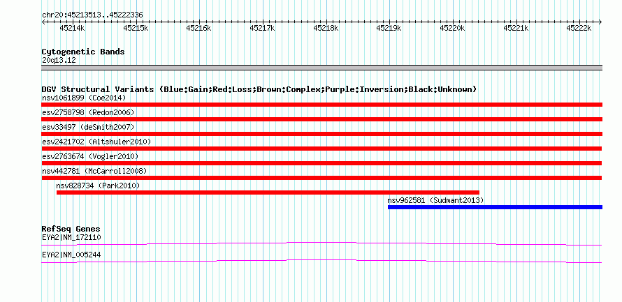Image resolution: width=622 pixels, height=302 pixels.
Task: Select the magenta EYA2|NM_005244 transcript line
Action: pyautogui.click(x=321, y=262)
